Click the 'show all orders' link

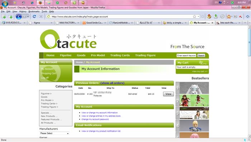pos(112,83)
